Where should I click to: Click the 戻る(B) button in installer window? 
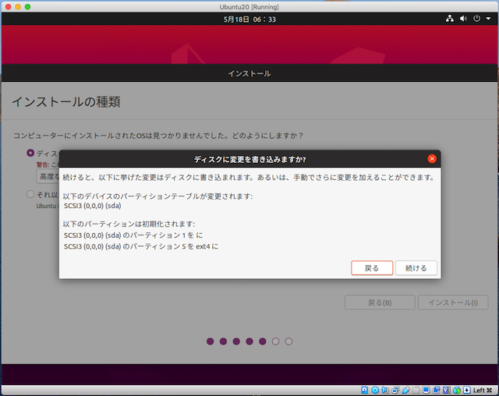[380, 302]
